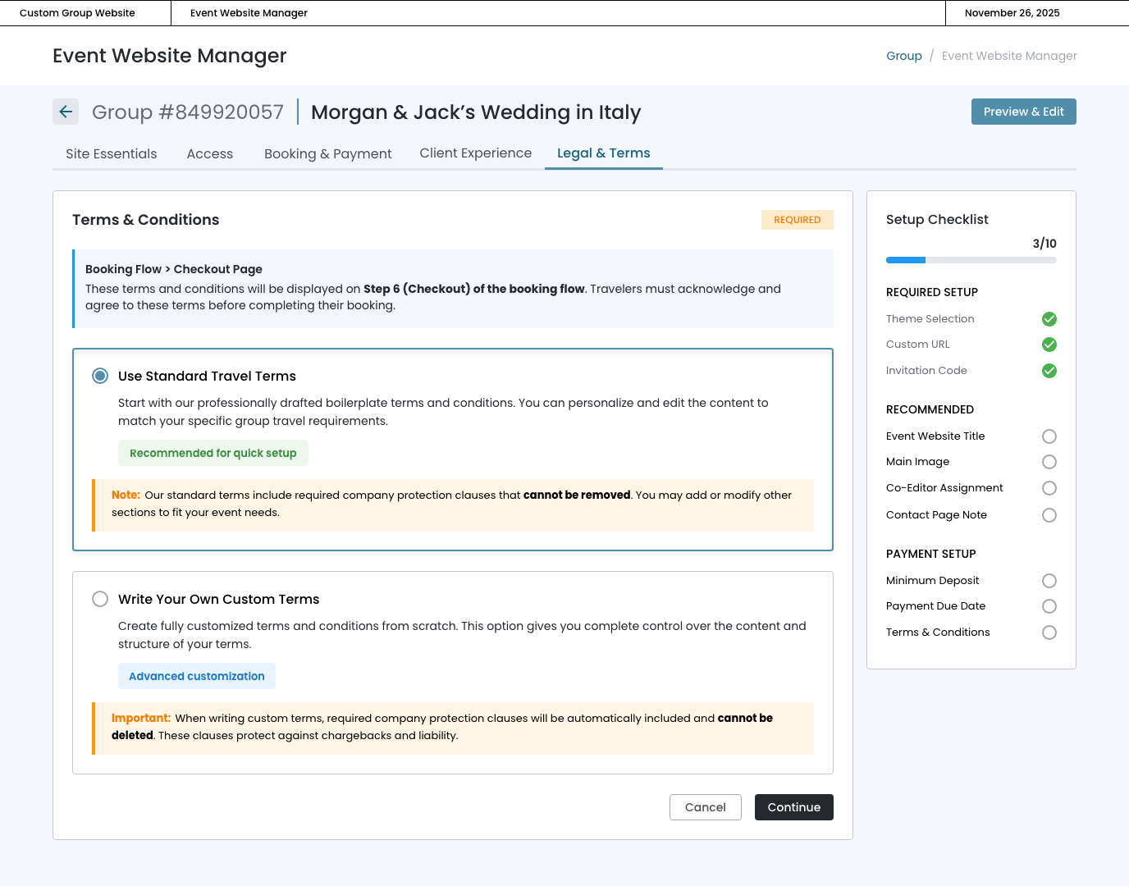Viewport: 1129px width, 886px height.
Task: Switch to the Site Essentials tab
Action: (x=112, y=153)
